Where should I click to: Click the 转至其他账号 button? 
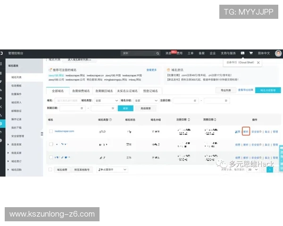82,169
